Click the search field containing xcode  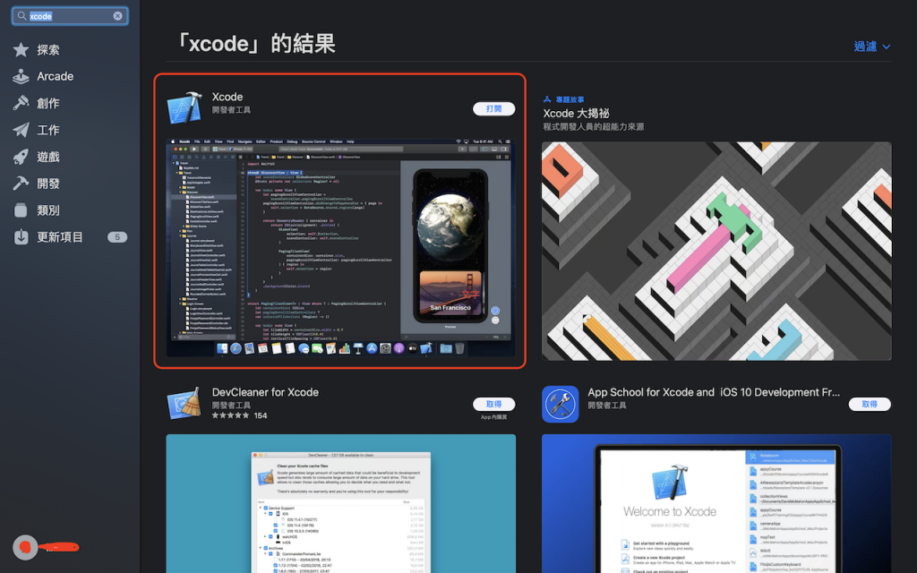[x=70, y=16]
